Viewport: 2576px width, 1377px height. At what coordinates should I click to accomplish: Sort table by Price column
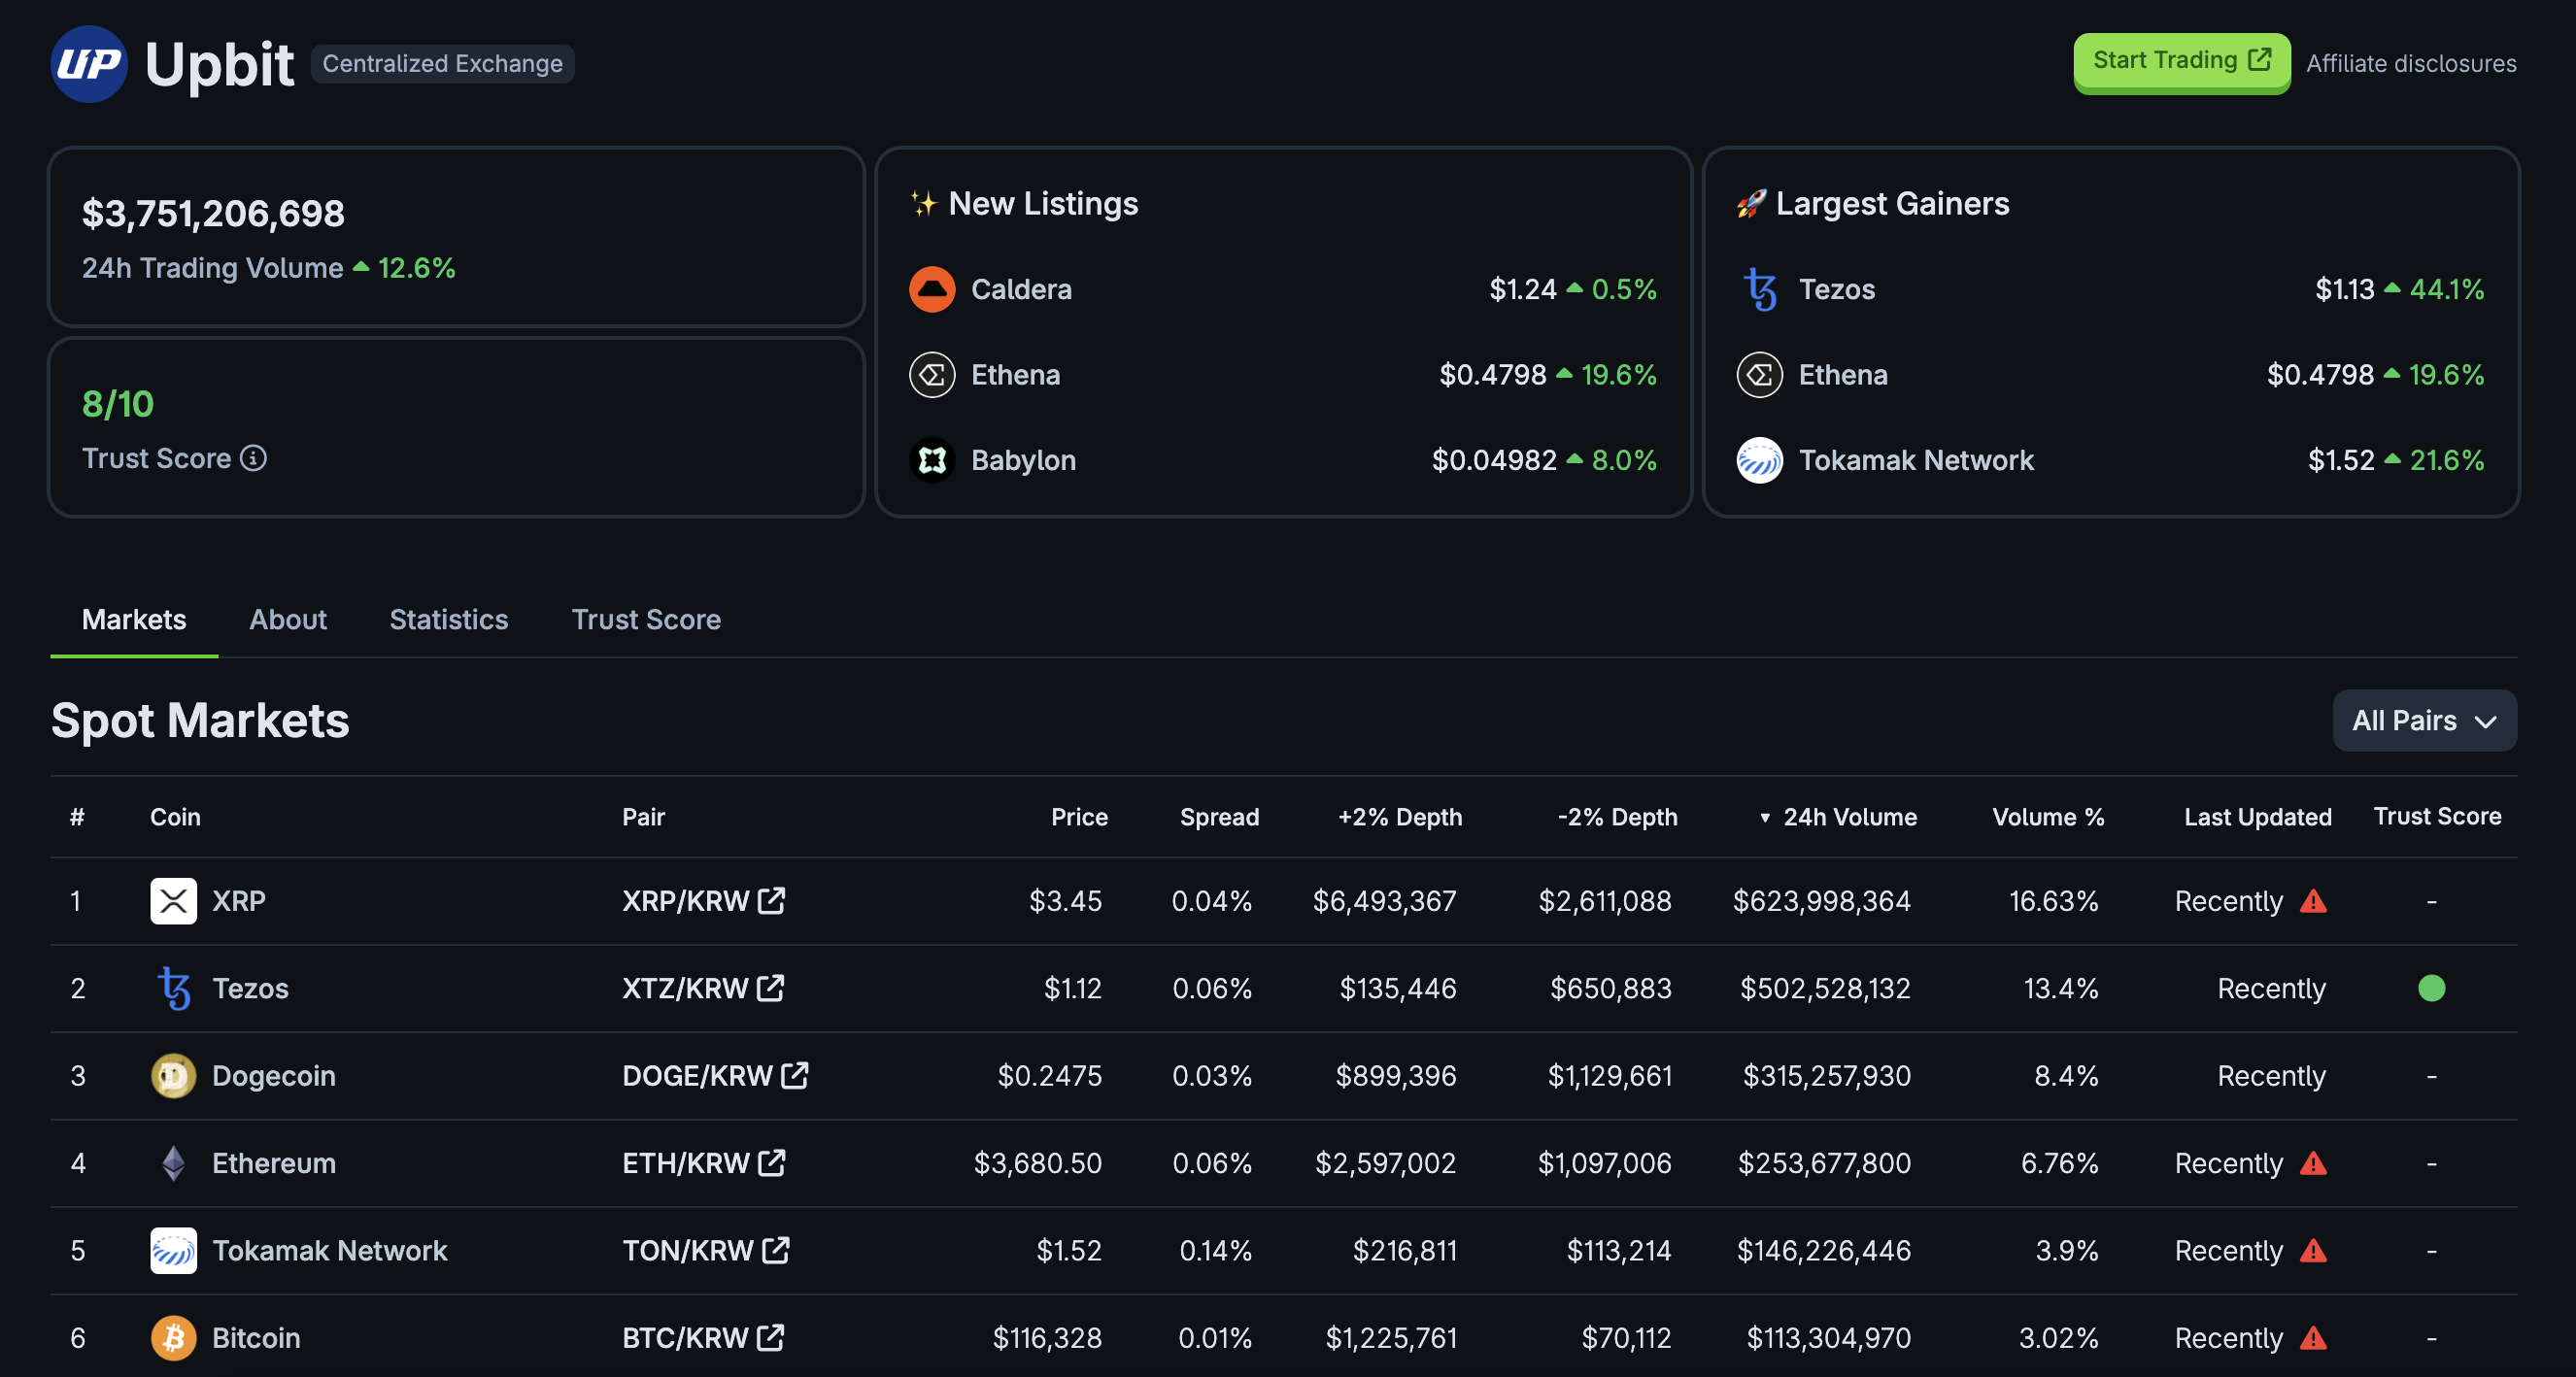tap(1079, 817)
